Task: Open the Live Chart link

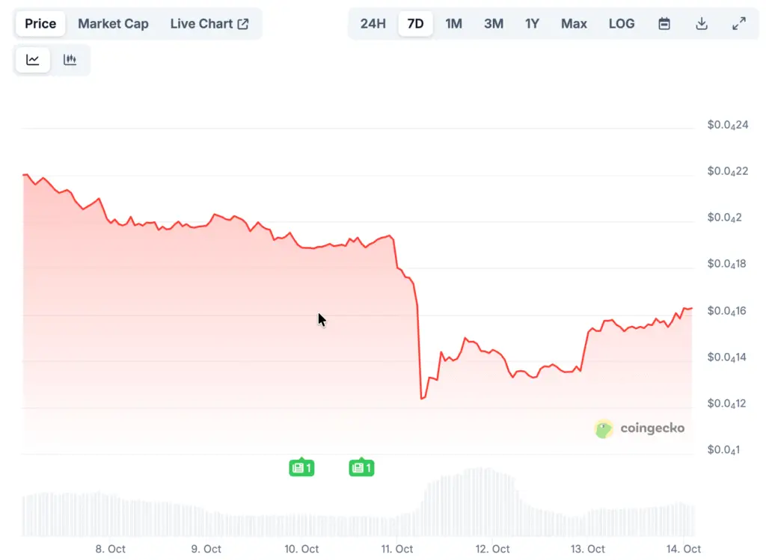Action: pyautogui.click(x=209, y=23)
